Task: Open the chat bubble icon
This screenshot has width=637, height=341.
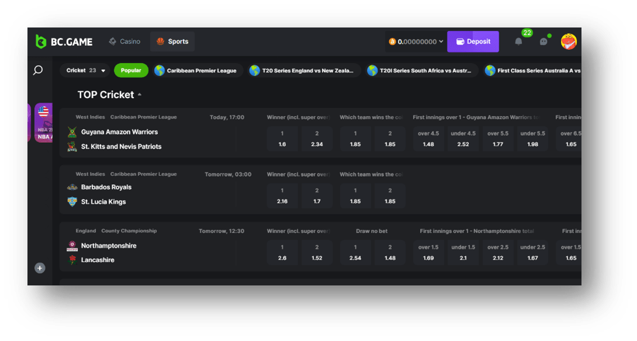Action: point(543,42)
